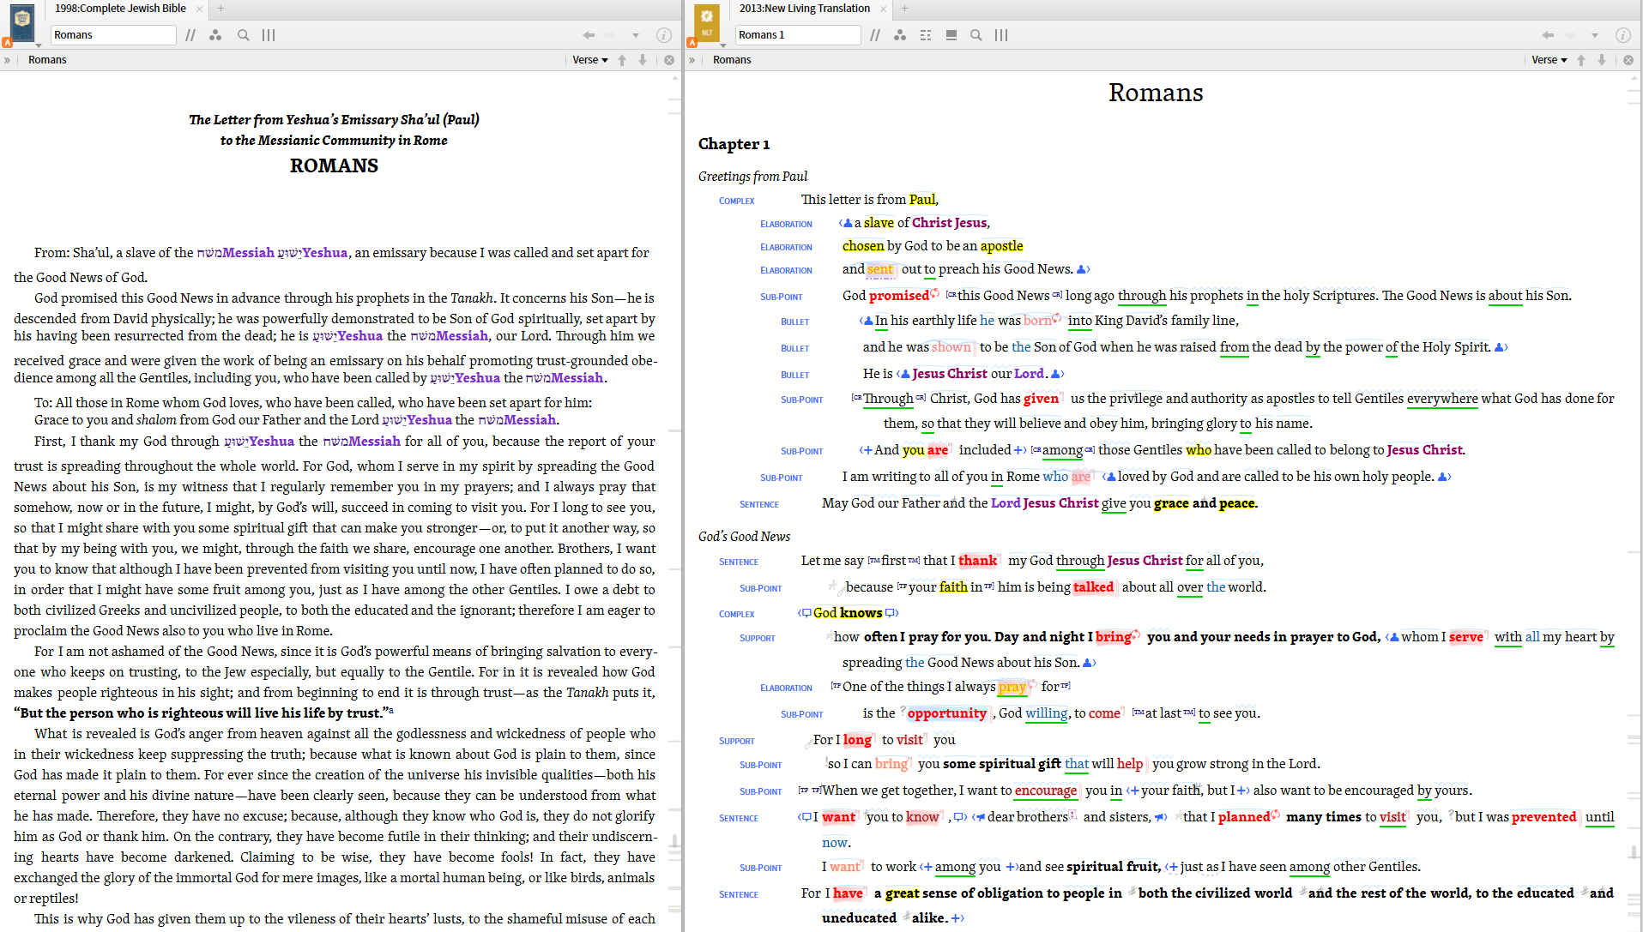Open Verse navigation dropdown in New Living Translation pane

(x=1549, y=60)
